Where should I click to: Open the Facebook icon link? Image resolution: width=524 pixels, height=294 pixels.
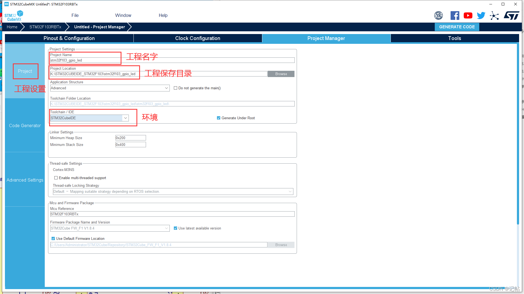(455, 16)
